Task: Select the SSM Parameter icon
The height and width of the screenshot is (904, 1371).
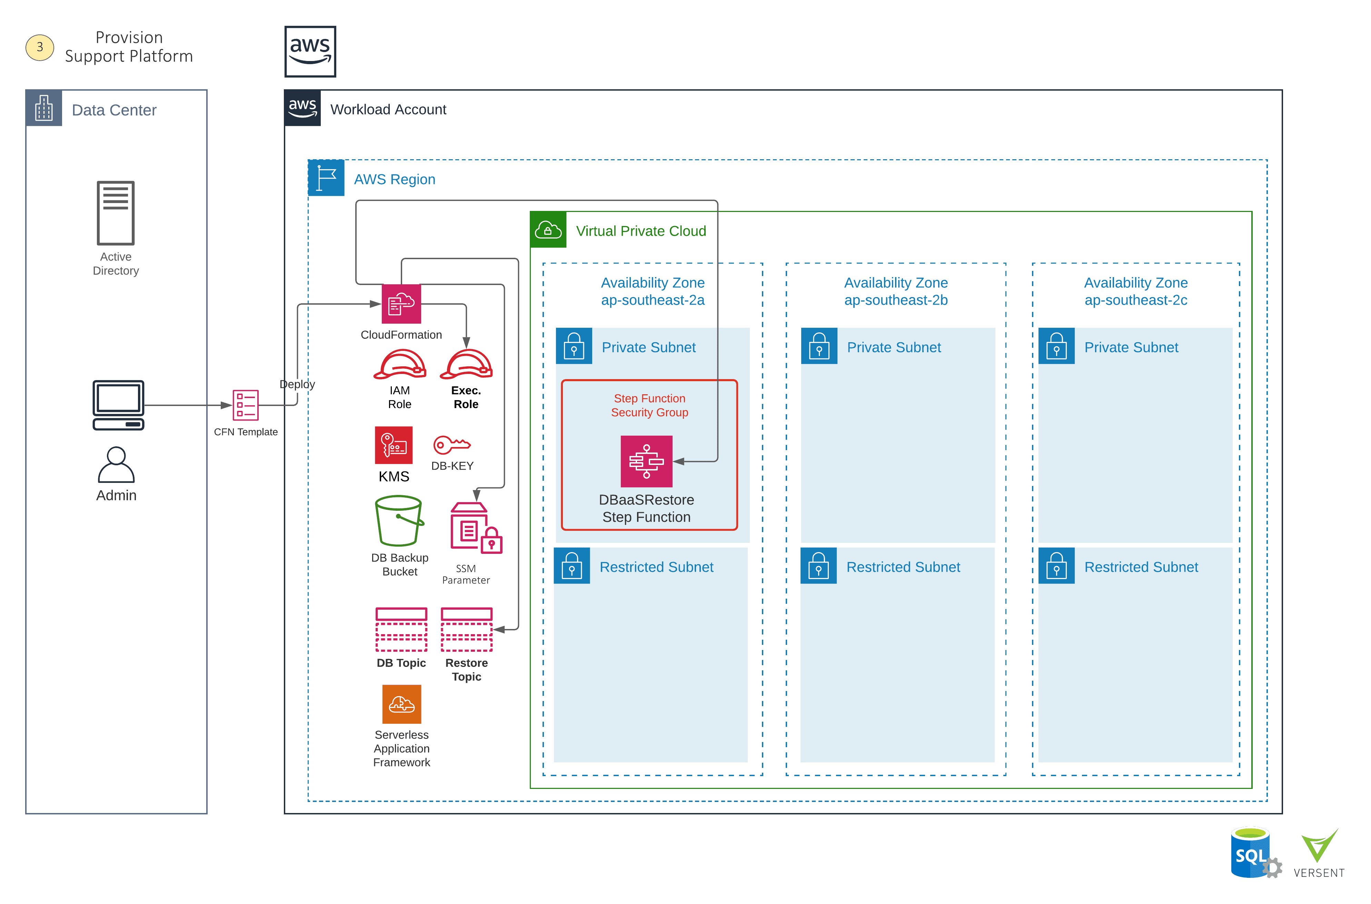Action: point(476,528)
